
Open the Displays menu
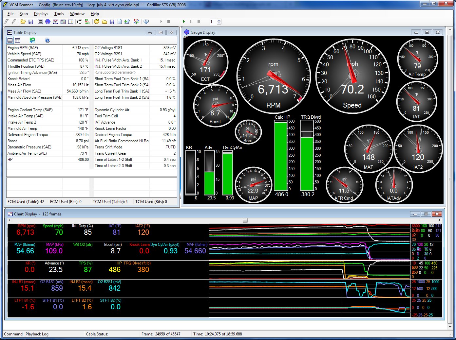(x=41, y=14)
